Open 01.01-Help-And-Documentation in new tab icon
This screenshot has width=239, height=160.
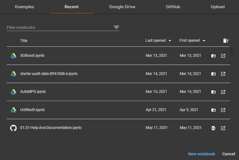[x=223, y=128]
